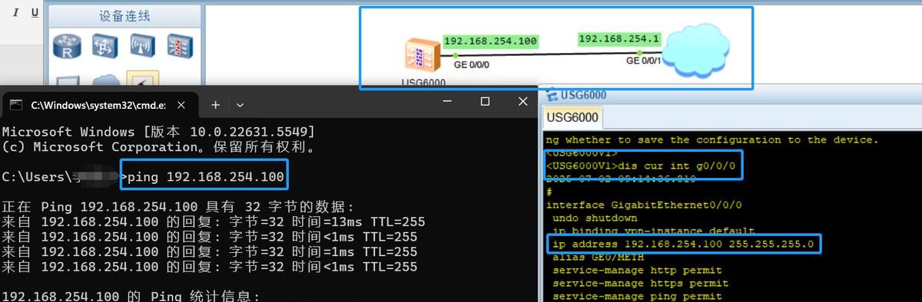Screen dimensions: 922x302
Task: Click the USG6000 console window title icon
Action: coord(552,95)
